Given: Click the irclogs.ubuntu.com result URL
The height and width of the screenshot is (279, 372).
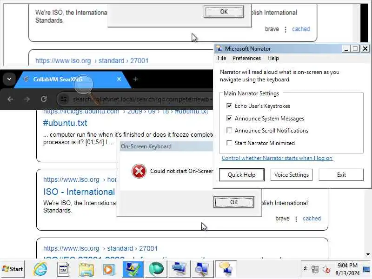Looking at the screenshot, I should (126, 111).
